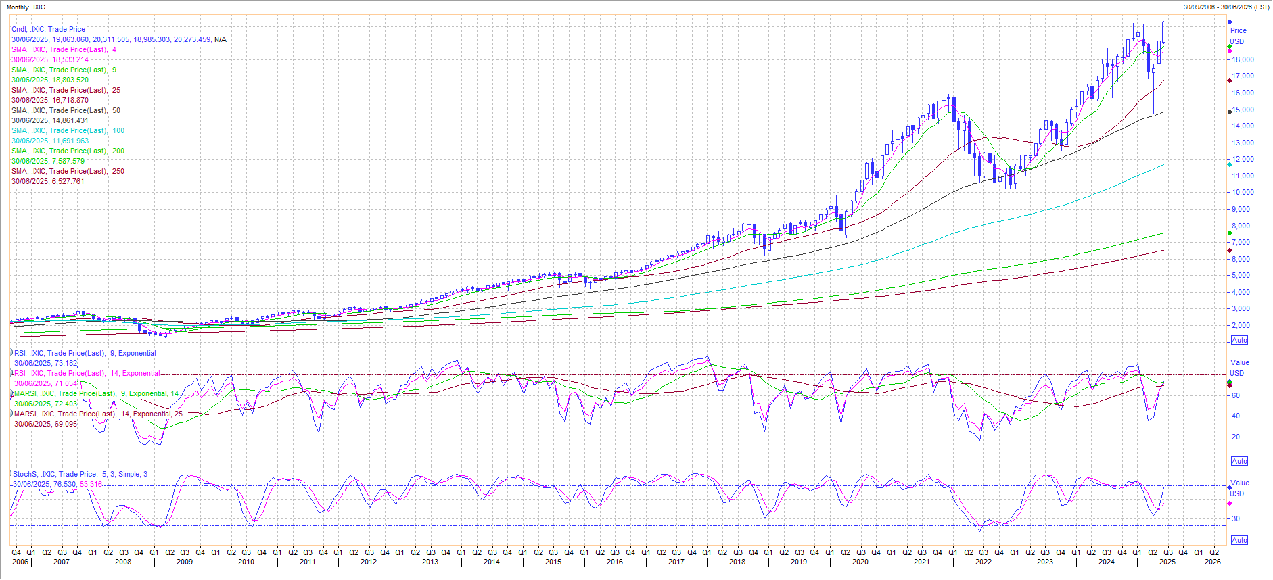This screenshot has width=1273, height=580.
Task: Click the blue last-price diamond marker on price axis
Action: (1230, 22)
